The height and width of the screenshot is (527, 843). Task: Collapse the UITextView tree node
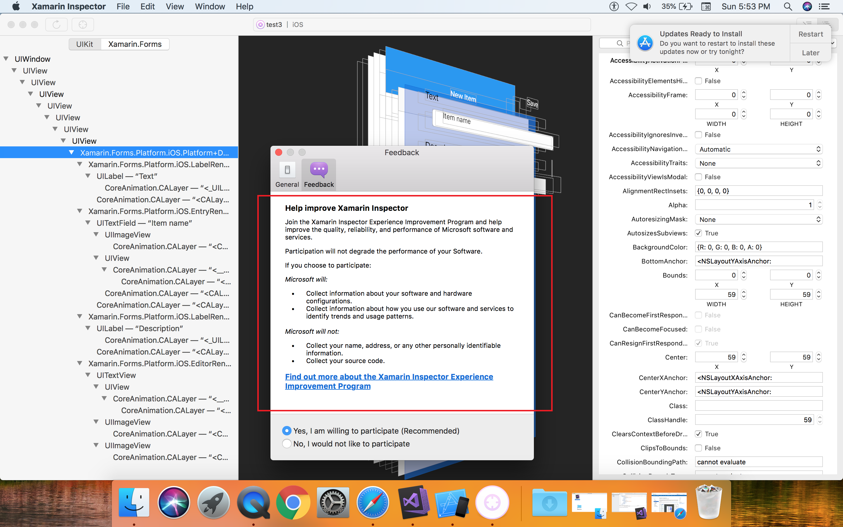tap(88, 375)
